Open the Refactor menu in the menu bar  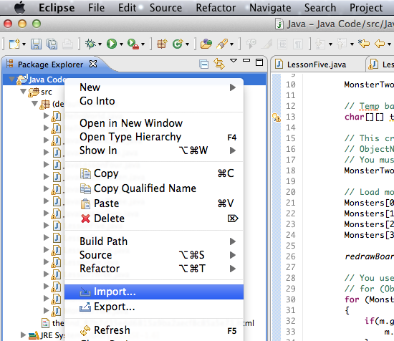tap(216, 8)
